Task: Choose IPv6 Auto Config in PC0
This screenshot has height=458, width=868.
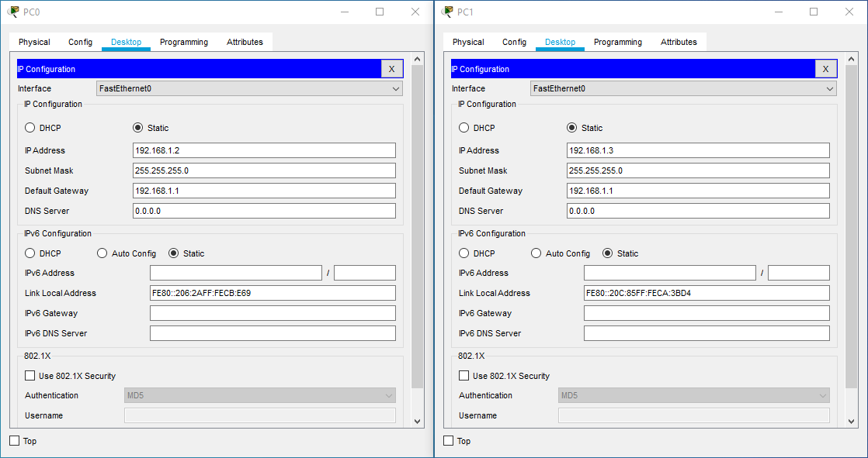Action: click(102, 253)
